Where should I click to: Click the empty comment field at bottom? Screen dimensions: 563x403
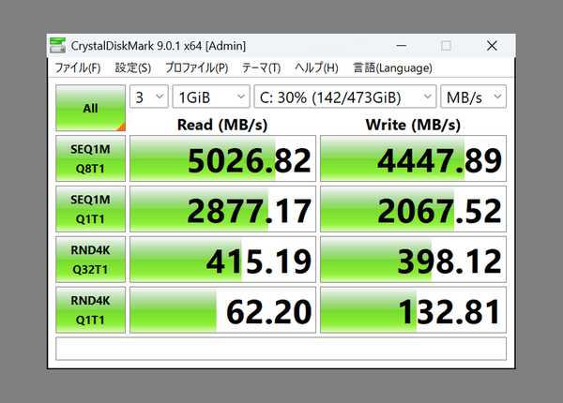pyautogui.click(x=281, y=349)
